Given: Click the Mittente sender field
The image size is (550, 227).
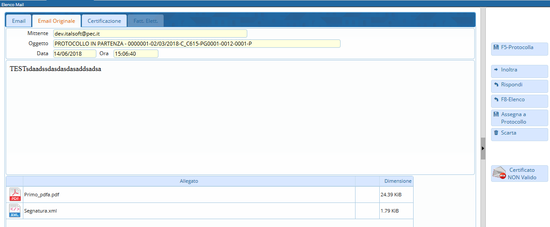Looking at the screenshot, I should [150, 33].
